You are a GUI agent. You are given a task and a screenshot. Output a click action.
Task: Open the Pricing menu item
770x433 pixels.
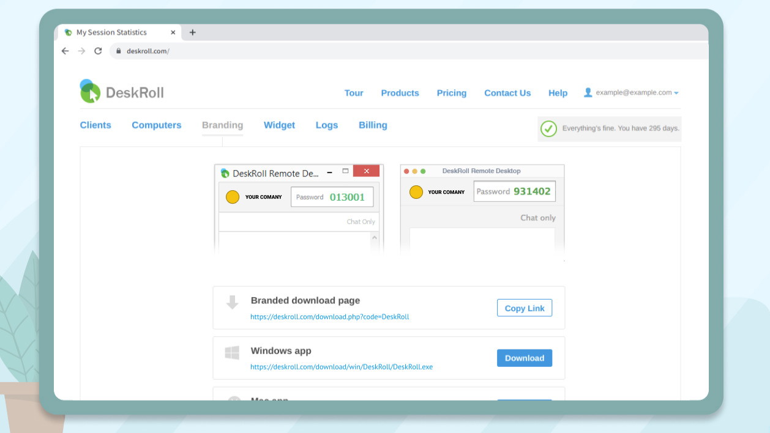pyautogui.click(x=452, y=93)
